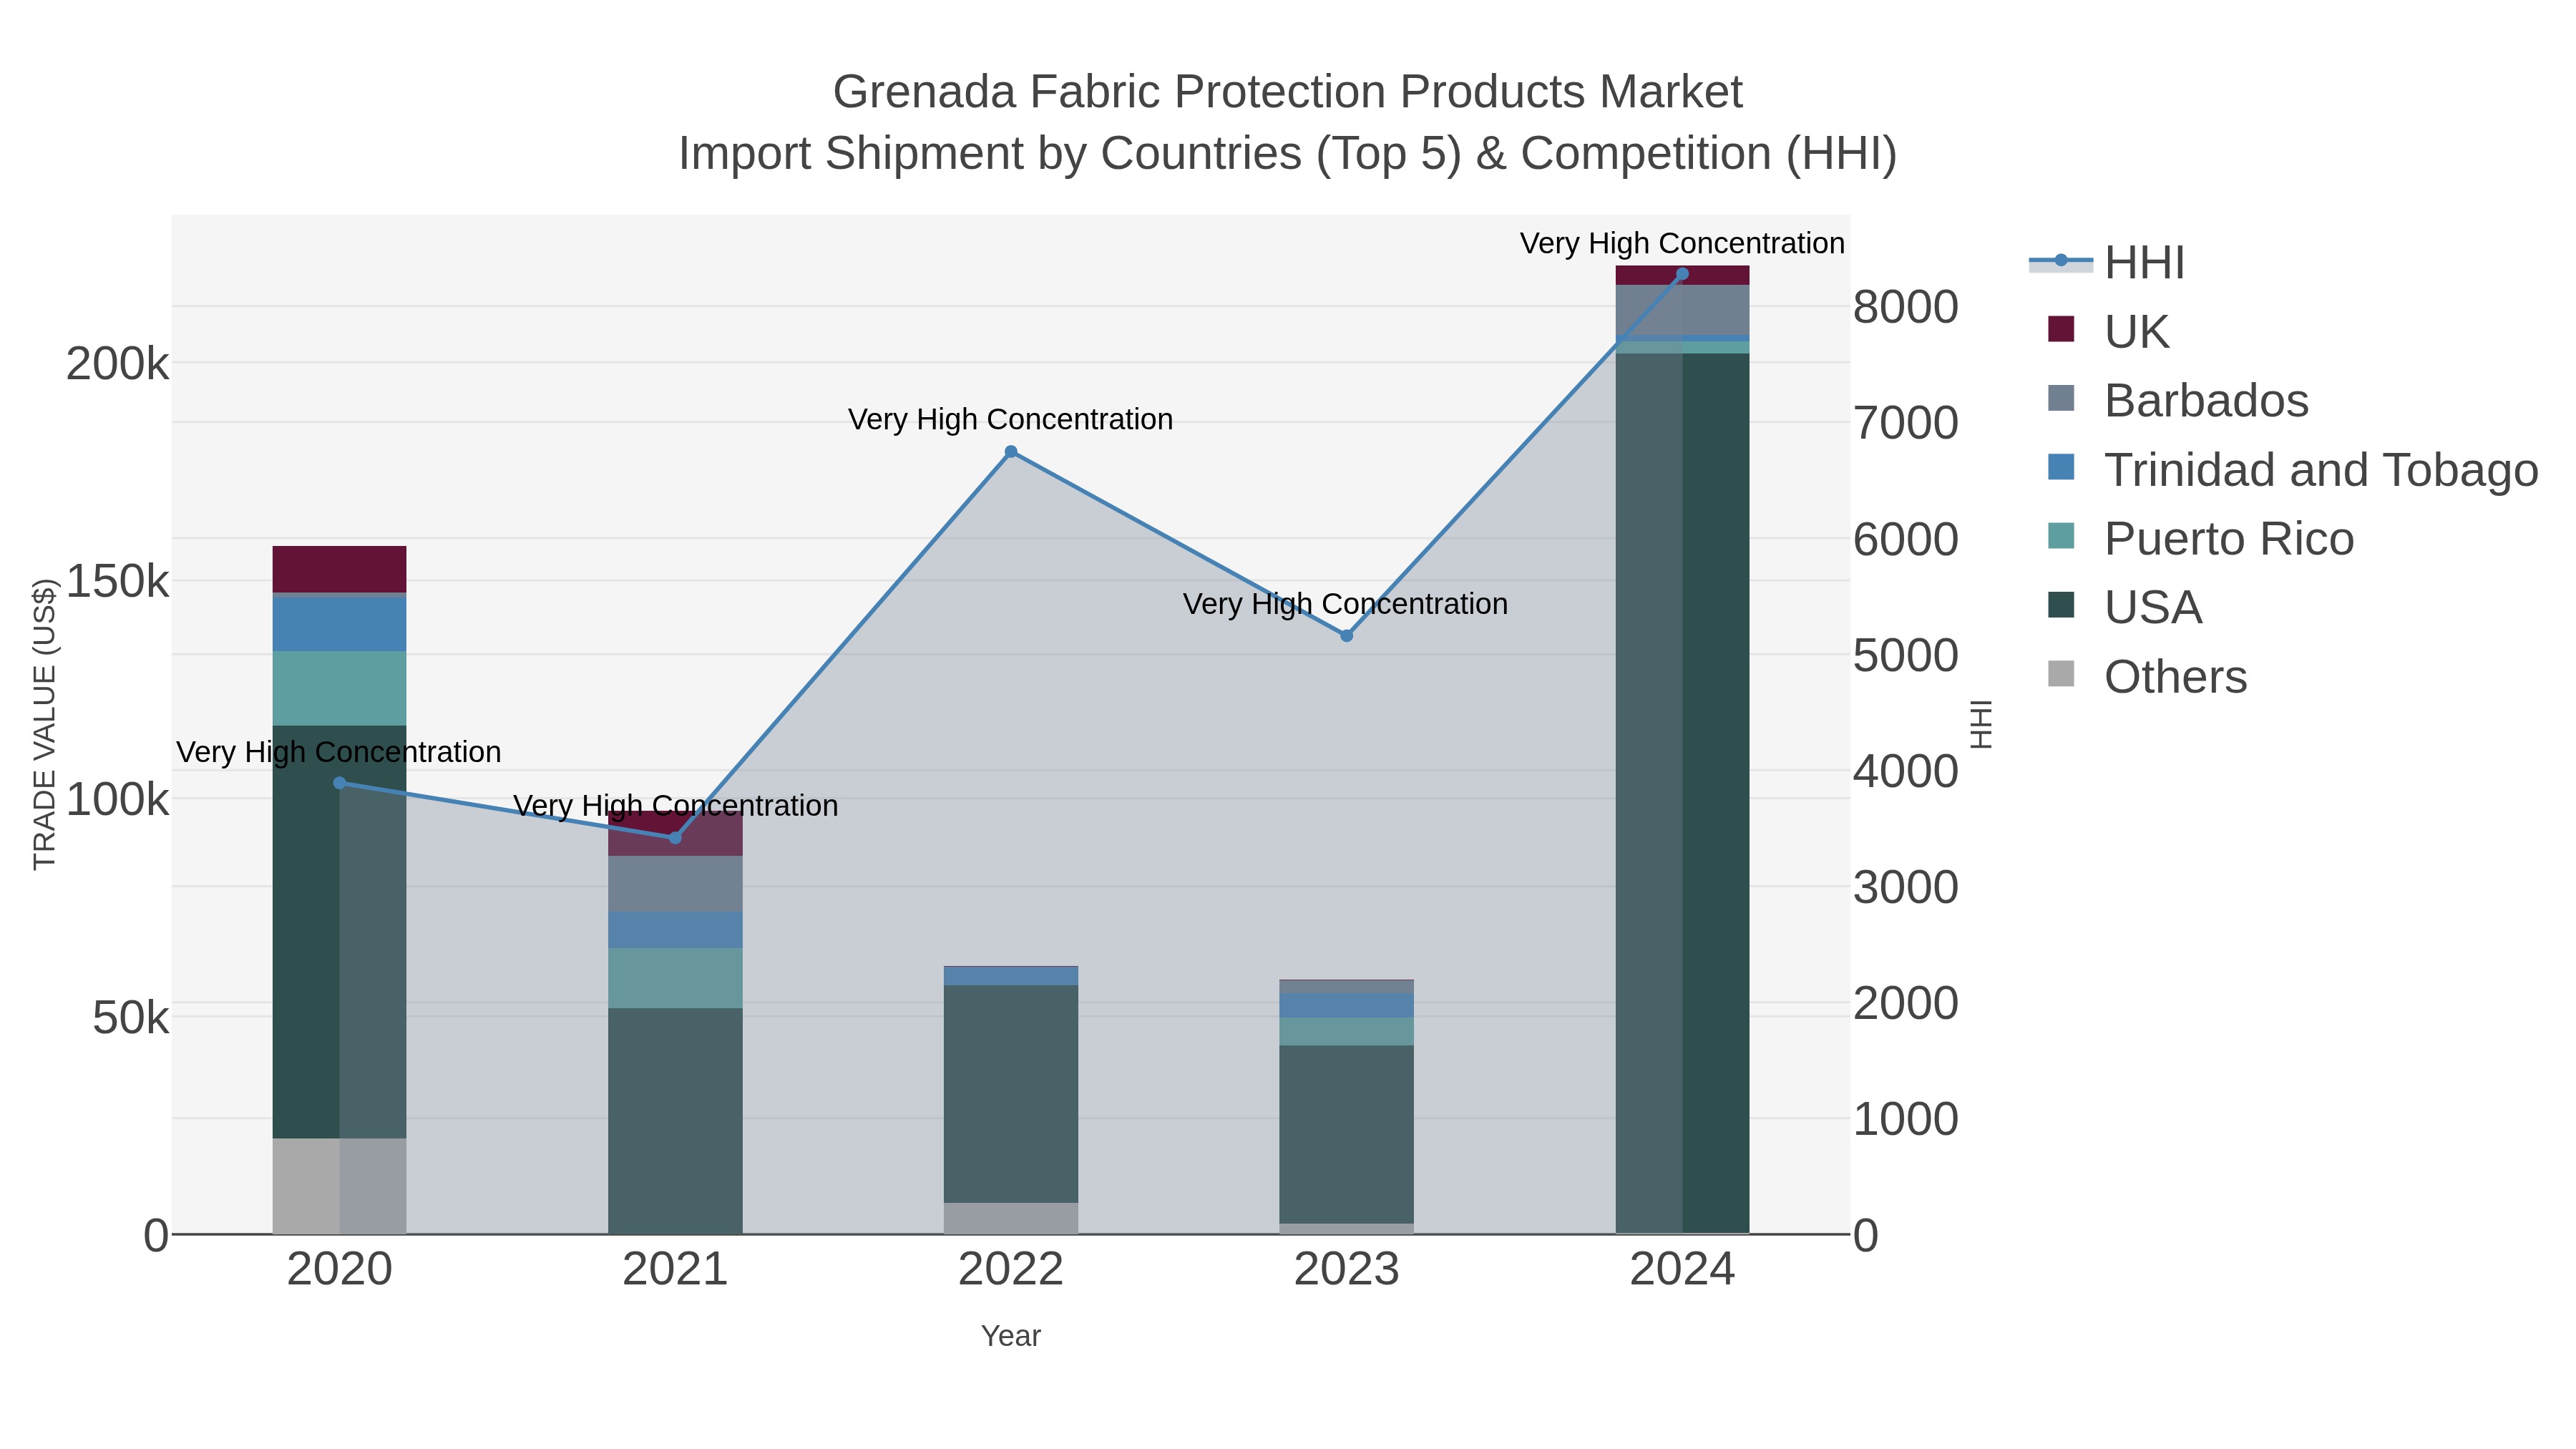
Task: Click the Trinidad and Tobago segment in 2023
Action: 1347,1006
